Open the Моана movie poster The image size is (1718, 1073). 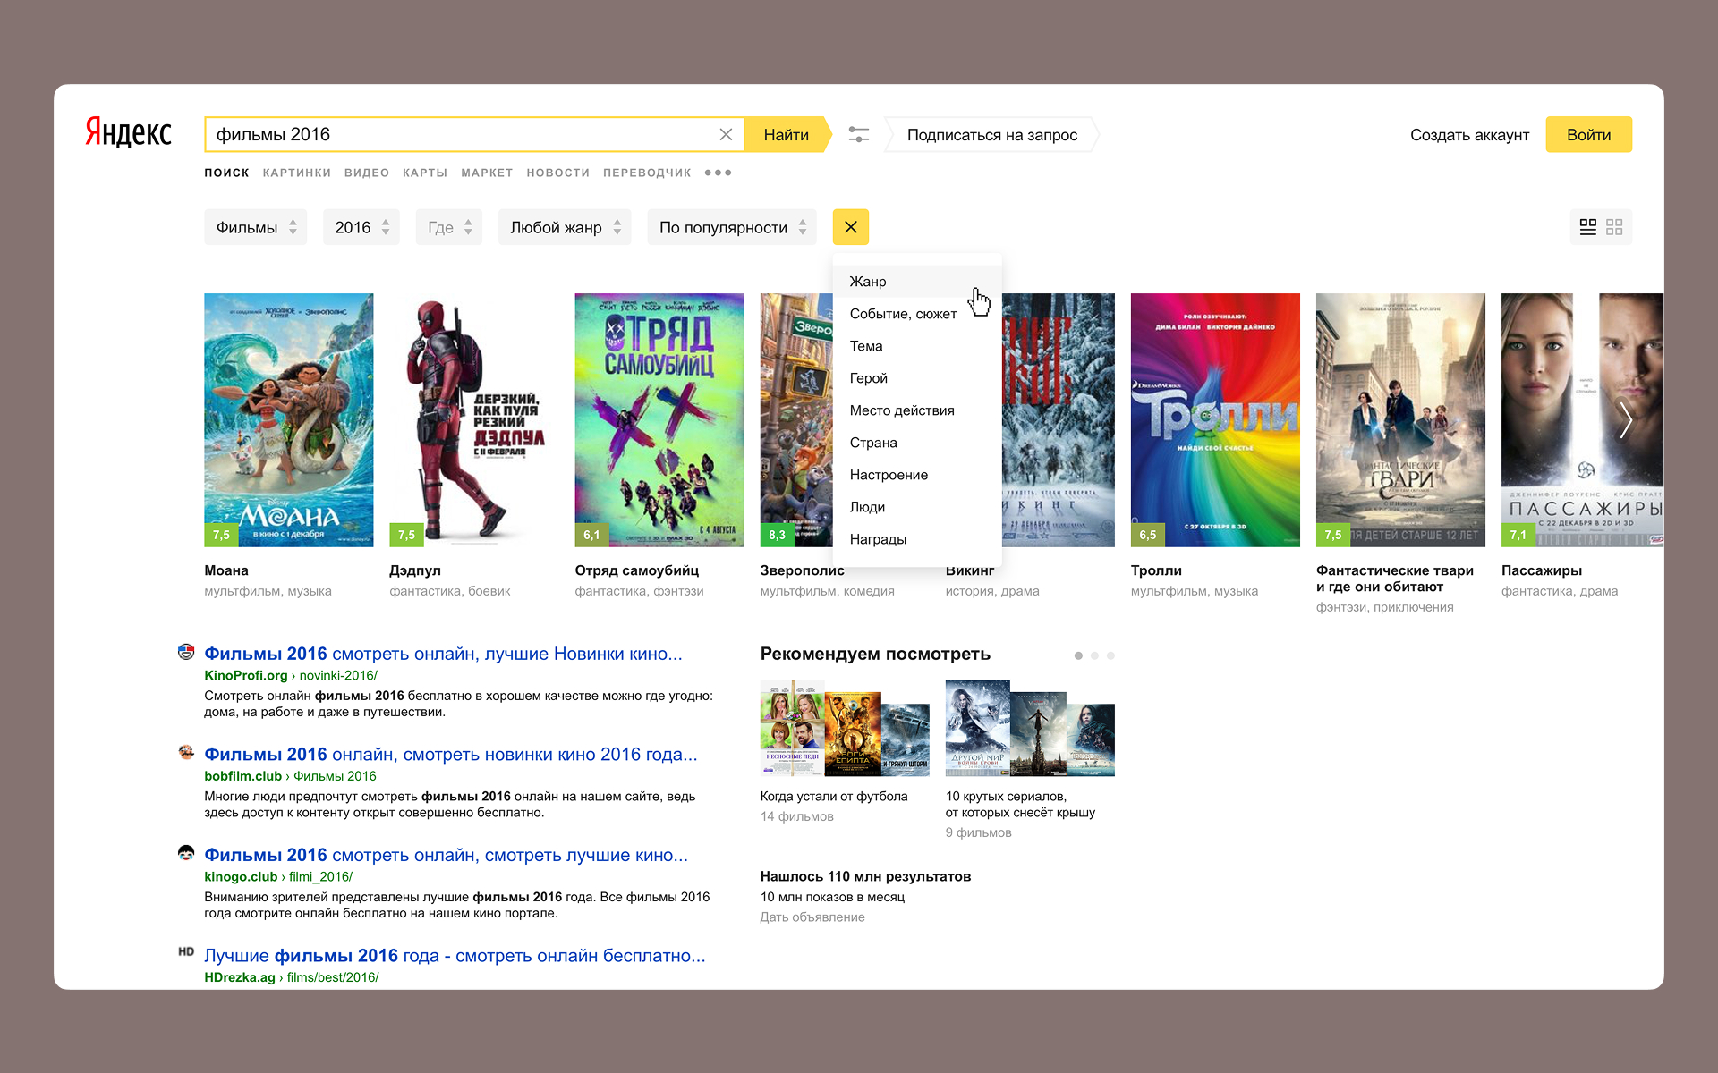click(288, 419)
